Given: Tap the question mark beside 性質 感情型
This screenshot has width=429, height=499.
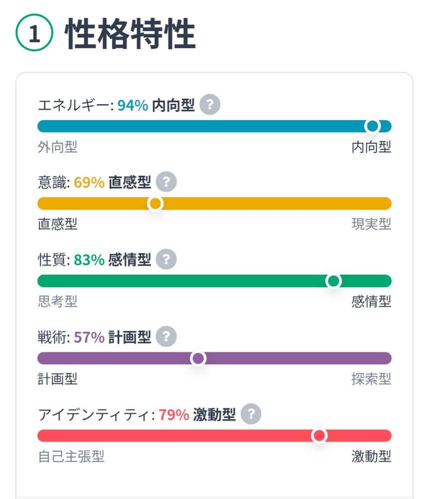Looking at the screenshot, I should point(166,259).
